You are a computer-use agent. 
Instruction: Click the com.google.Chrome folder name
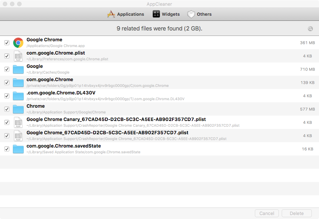point(50,79)
